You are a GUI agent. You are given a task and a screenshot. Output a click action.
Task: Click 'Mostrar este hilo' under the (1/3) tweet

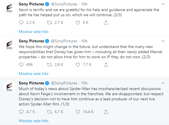[x=34, y=121]
